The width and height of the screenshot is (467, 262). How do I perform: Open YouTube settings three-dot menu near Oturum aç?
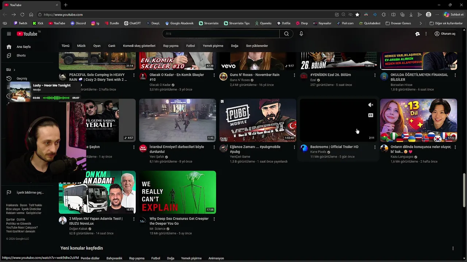point(426,33)
